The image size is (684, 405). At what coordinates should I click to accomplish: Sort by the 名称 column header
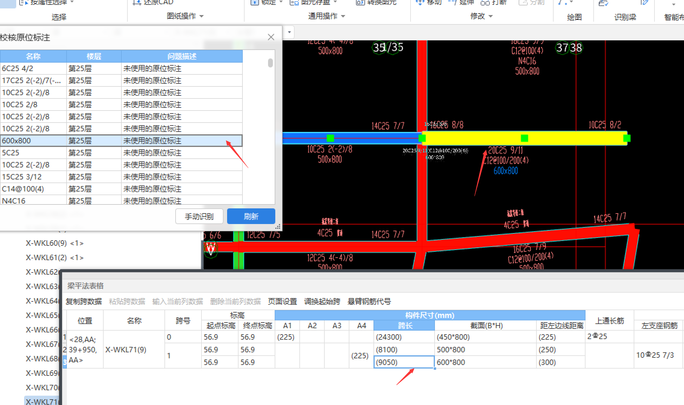tap(33, 56)
